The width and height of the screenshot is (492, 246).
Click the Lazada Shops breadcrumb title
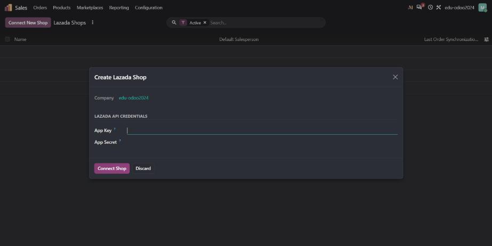click(x=70, y=22)
